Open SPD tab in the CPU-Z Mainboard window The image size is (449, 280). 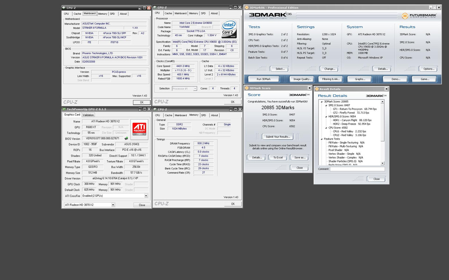(x=112, y=14)
